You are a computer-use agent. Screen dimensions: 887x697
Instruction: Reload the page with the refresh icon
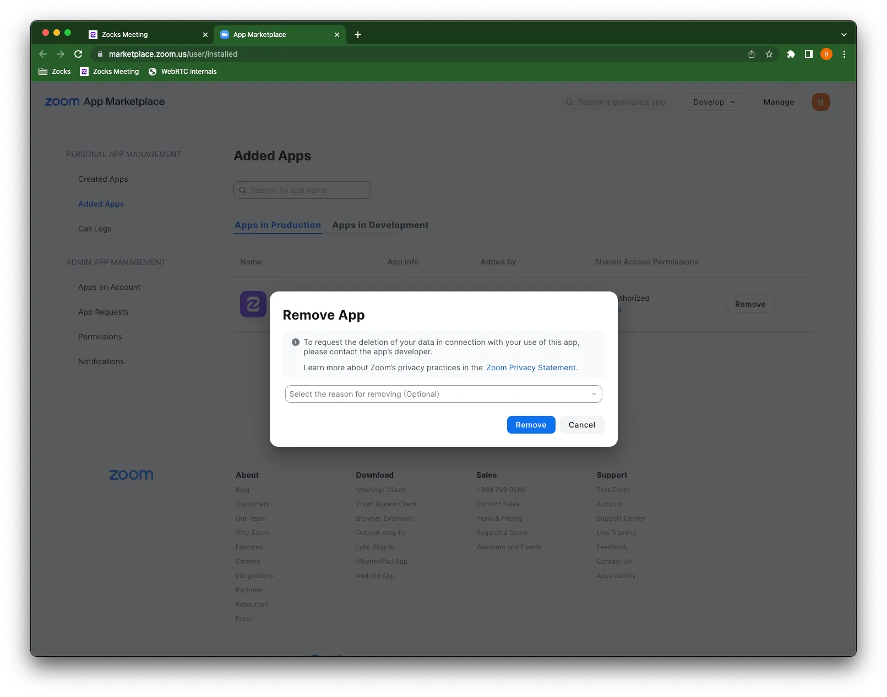(78, 54)
